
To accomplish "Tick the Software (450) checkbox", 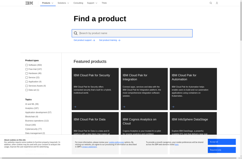I will [x=27, y=65].
